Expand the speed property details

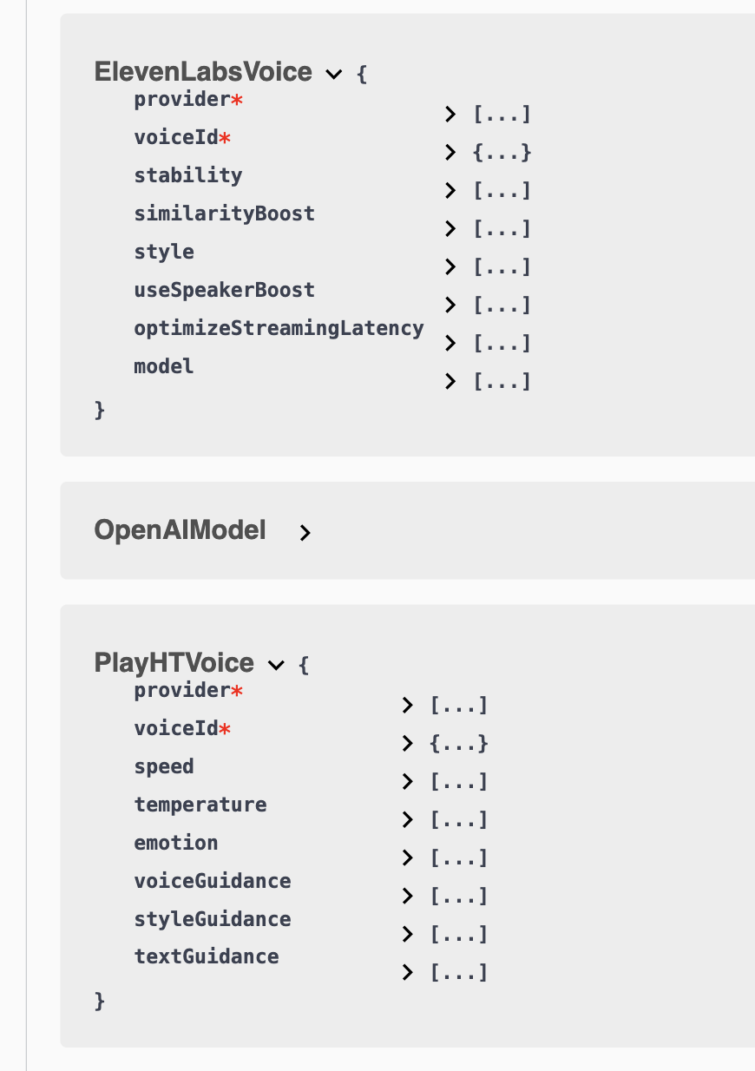point(408,781)
